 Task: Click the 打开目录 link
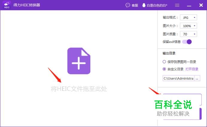[192, 69]
